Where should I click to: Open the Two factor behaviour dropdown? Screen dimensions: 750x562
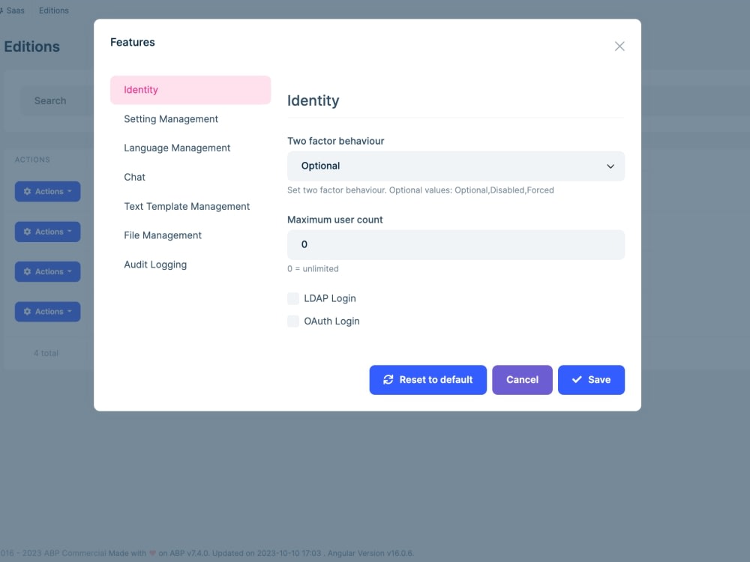tap(455, 166)
